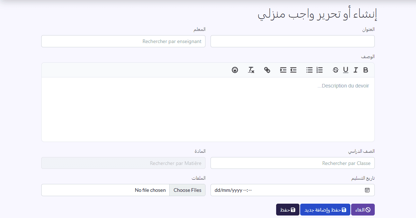Click the العنوان title input field
The image size is (416, 218).
[x=292, y=41]
